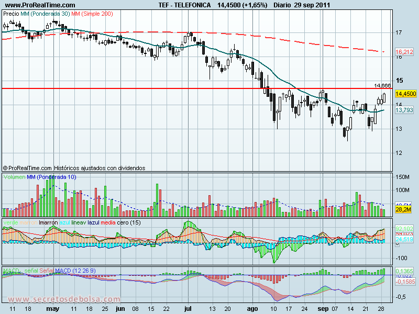Click the 24 date label before sep
Viewport: 419px width, 314px height.
pos(304,309)
